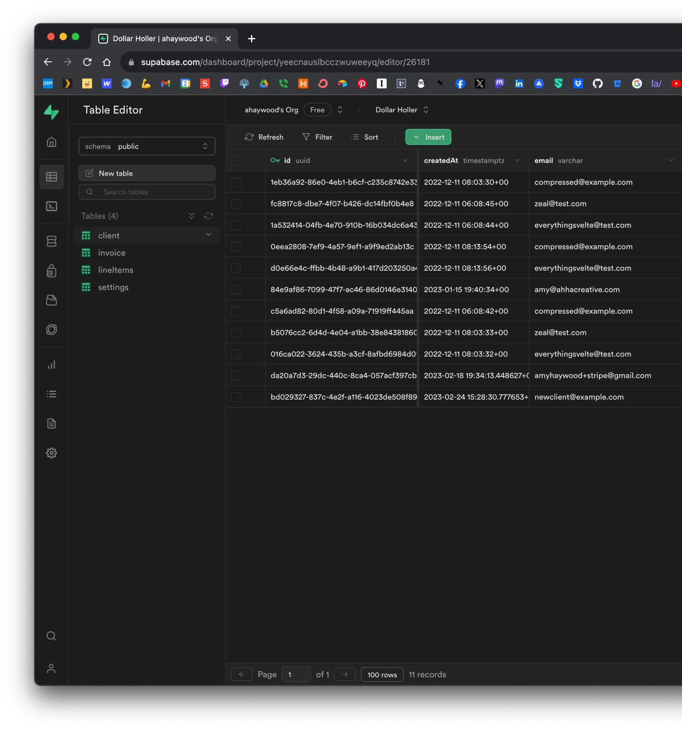Check the row for id d0e66e4c
Screen dimensions: 682x731
pyautogui.click(x=236, y=268)
